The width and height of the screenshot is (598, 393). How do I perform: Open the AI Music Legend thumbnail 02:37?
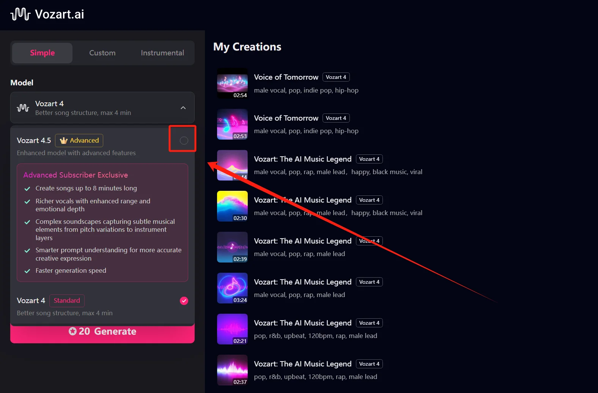pos(232,370)
